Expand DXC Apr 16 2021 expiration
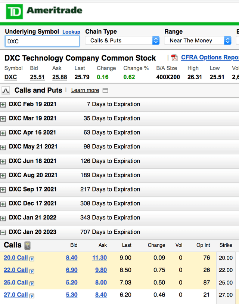Screen dimensions: 239x304 3,133
